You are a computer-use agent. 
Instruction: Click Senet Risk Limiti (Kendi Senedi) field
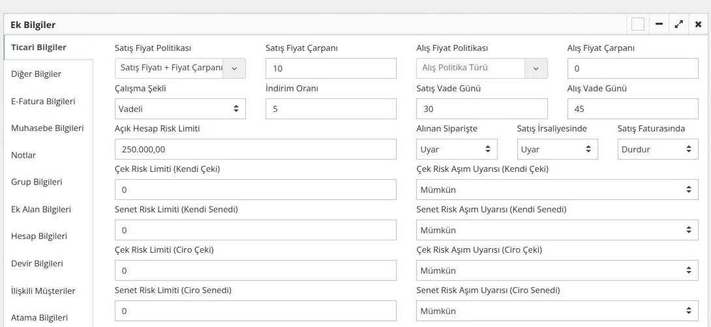(x=256, y=230)
